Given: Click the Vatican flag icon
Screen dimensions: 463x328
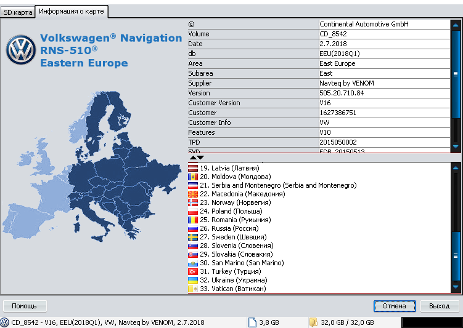Looking at the screenshot, I should tap(193, 289).
